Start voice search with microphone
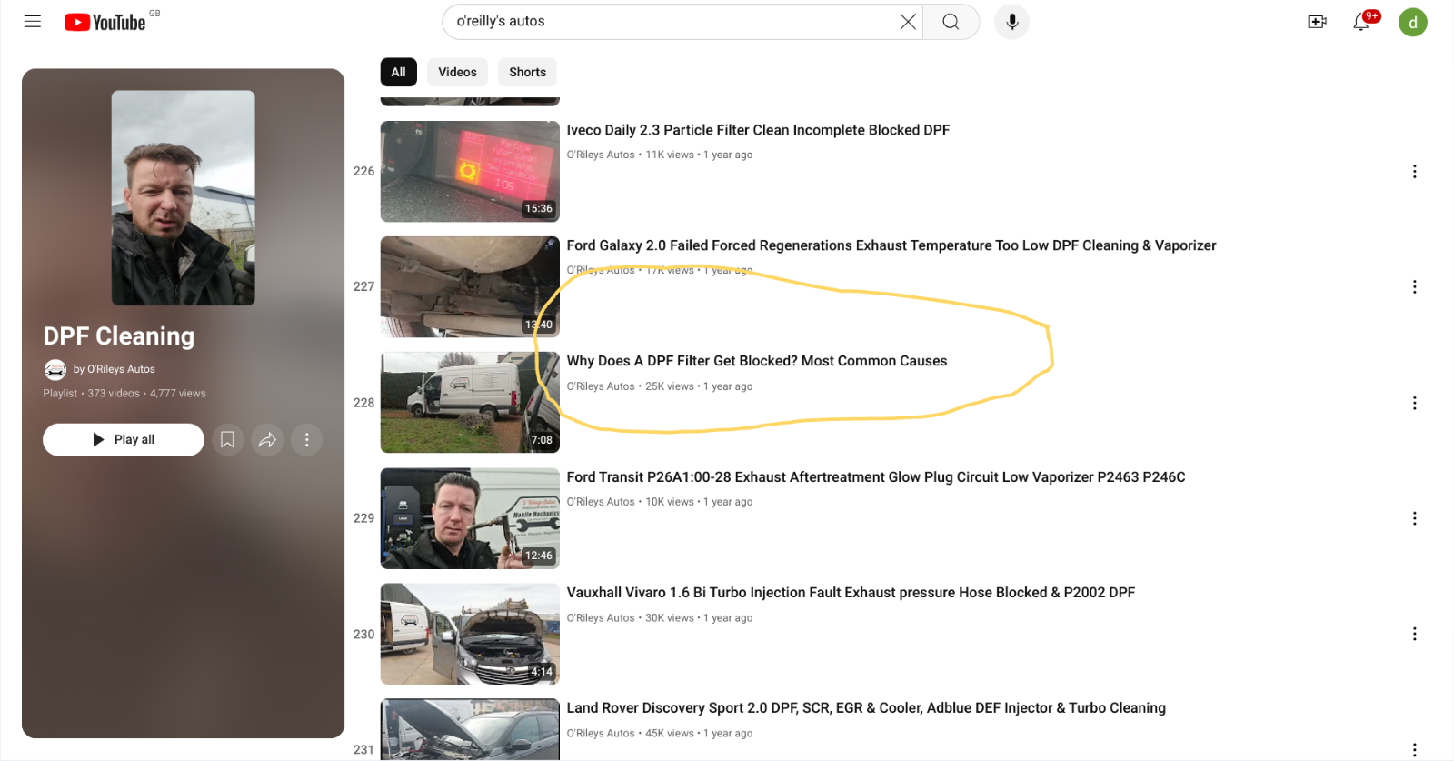Screen dimensions: 1454x761 (1011, 22)
